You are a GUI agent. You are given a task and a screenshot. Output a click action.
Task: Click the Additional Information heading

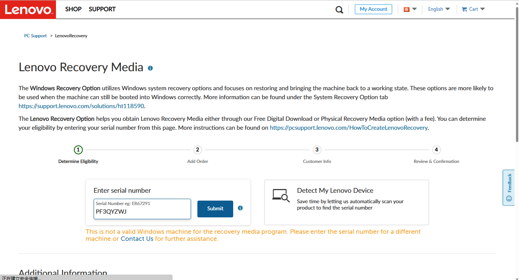click(x=63, y=273)
